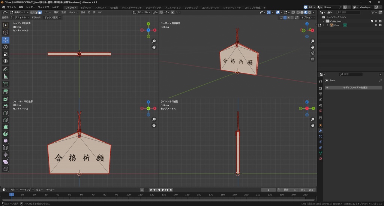384x206 pixels.
Task: Open the Material properties tab
Action: point(320,159)
